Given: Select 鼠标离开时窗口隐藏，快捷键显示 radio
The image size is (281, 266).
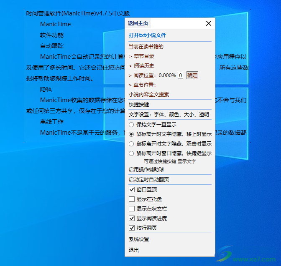Looking at the screenshot, I should 131,153.
